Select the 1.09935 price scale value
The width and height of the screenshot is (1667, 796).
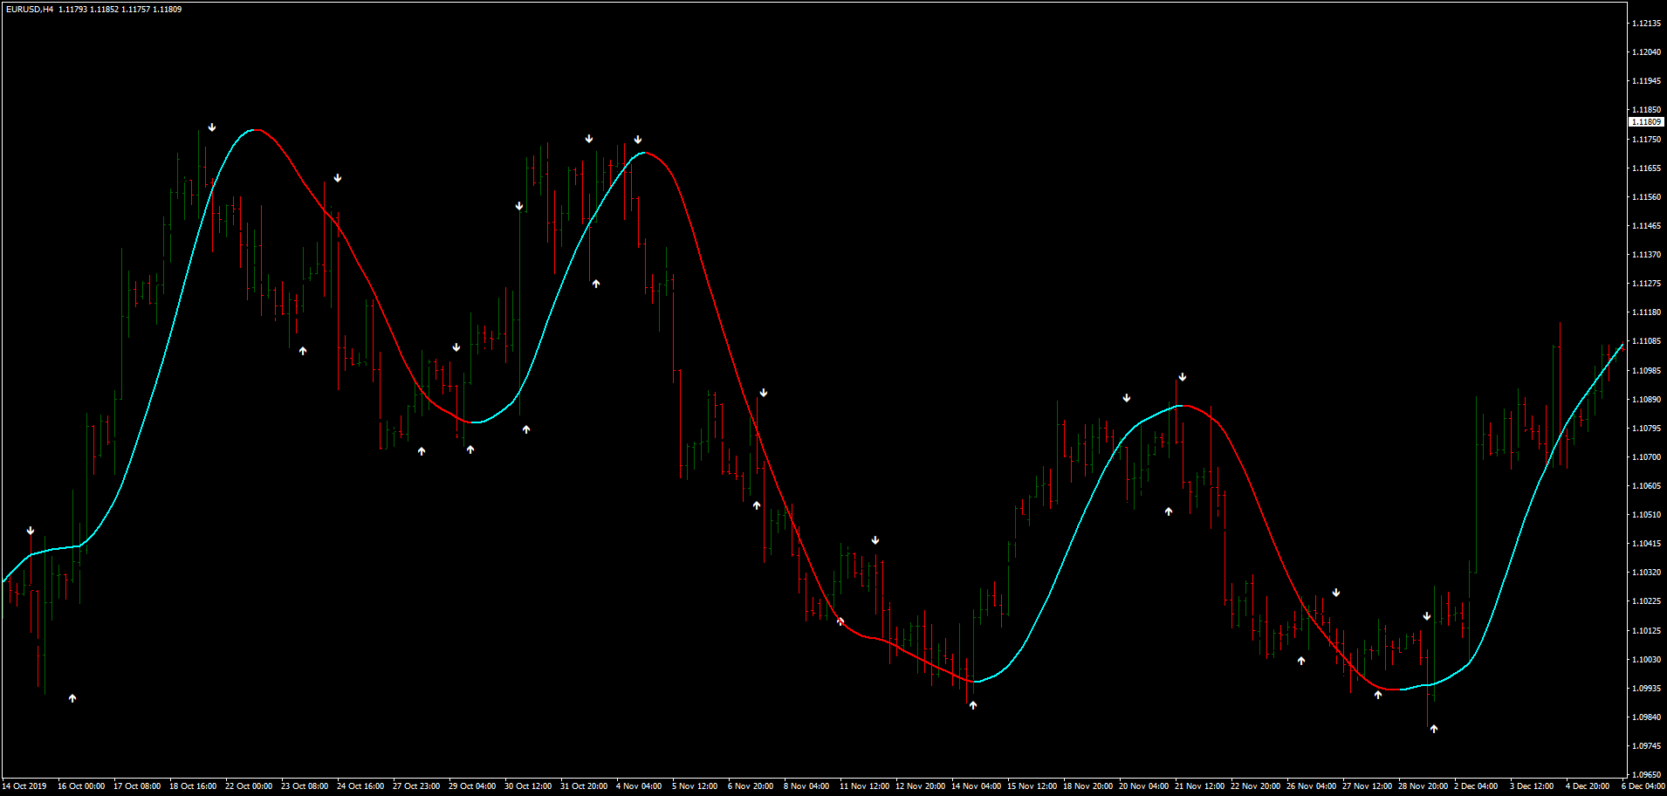pos(1646,689)
